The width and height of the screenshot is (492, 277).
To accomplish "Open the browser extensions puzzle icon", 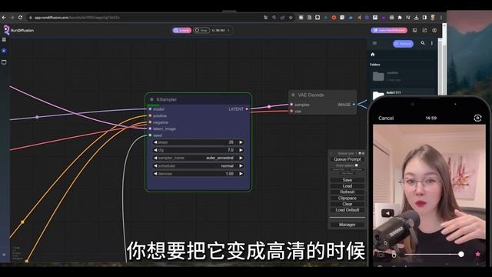I will tap(400, 18).
